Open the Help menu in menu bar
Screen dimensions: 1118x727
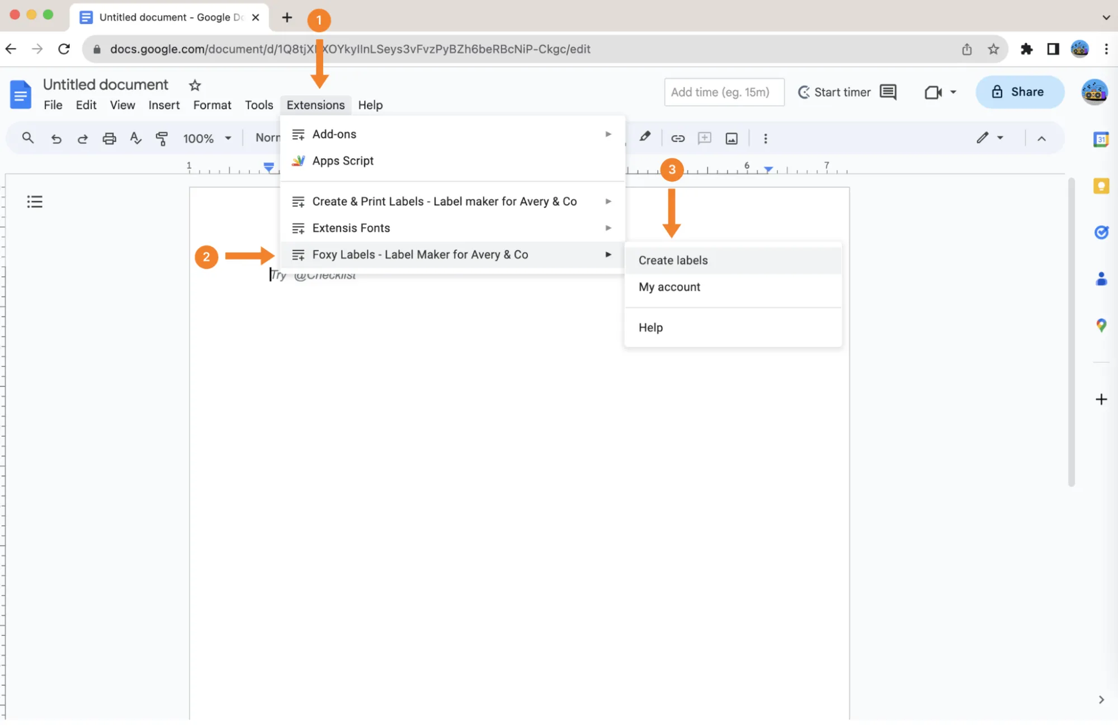coord(370,105)
